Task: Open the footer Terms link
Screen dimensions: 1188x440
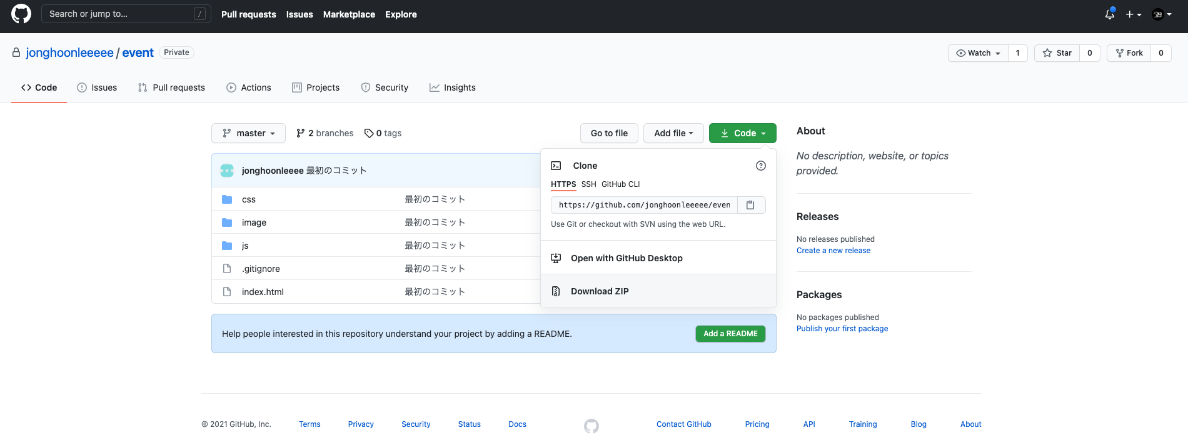Action: click(x=310, y=424)
